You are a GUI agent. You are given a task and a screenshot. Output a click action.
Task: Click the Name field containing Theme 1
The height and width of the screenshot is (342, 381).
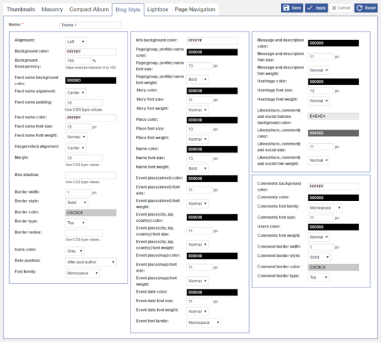coord(90,25)
